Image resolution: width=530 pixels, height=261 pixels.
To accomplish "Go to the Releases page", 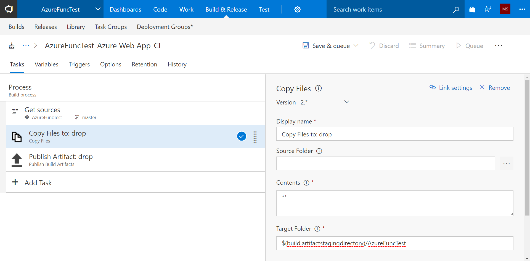I will (x=46, y=27).
